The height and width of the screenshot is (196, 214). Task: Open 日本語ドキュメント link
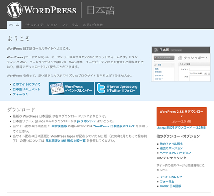click(27, 89)
